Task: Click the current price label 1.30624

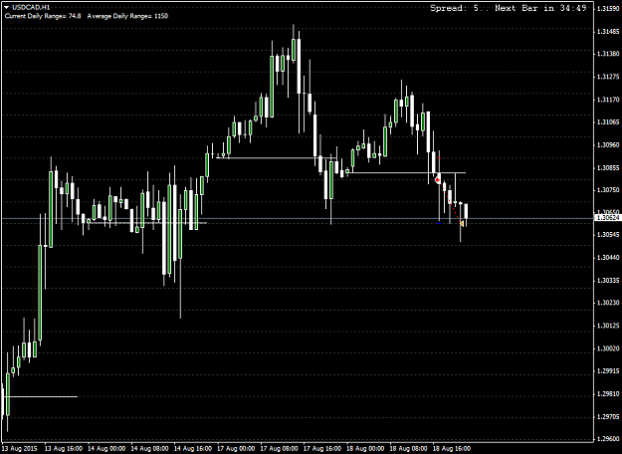Action: [x=607, y=217]
